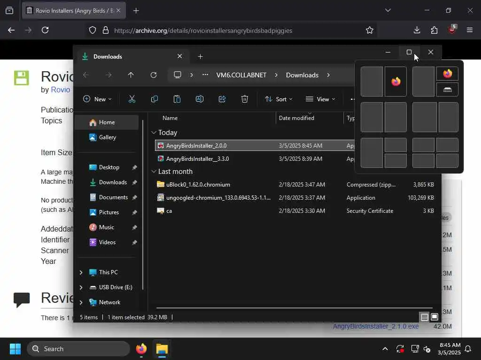Switch to large thumbnails view icon in status bar
The image size is (481, 360).
434,317
